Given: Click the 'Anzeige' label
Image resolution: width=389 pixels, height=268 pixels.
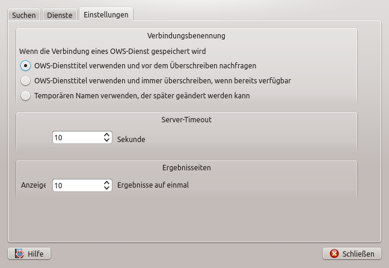Looking at the screenshot, I should click(x=34, y=185).
